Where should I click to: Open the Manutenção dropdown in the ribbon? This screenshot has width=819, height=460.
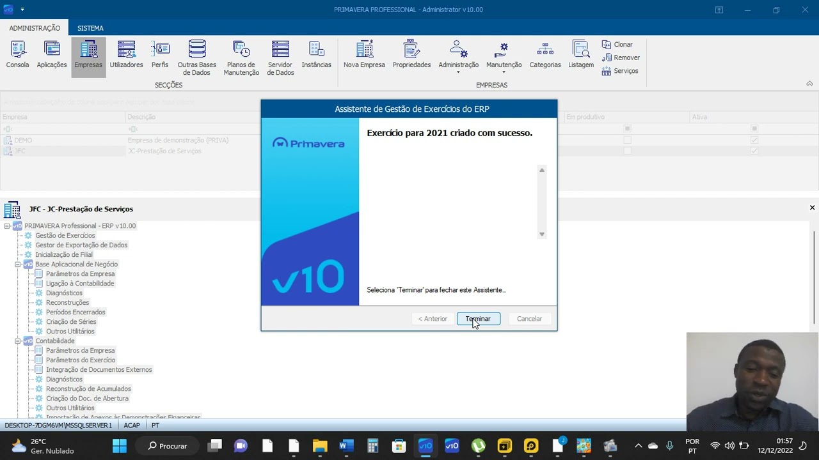pos(504,58)
